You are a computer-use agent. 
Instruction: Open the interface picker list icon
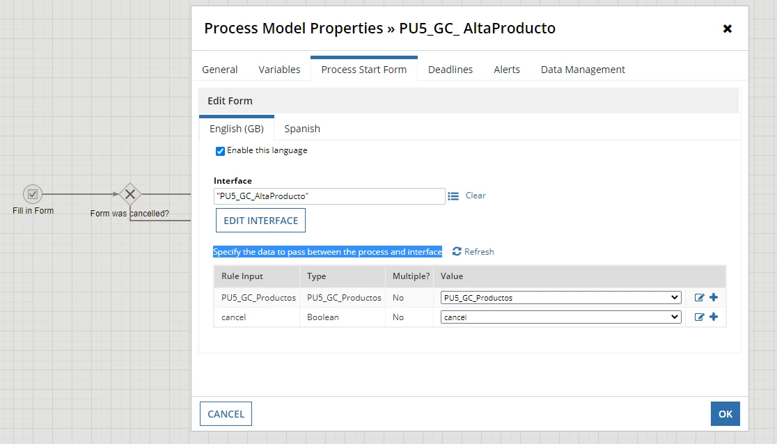(453, 196)
